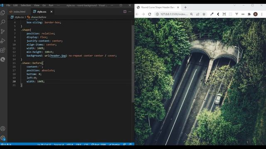
Task: Close the Round Curve Shape browser tab
Action: click(178, 7)
